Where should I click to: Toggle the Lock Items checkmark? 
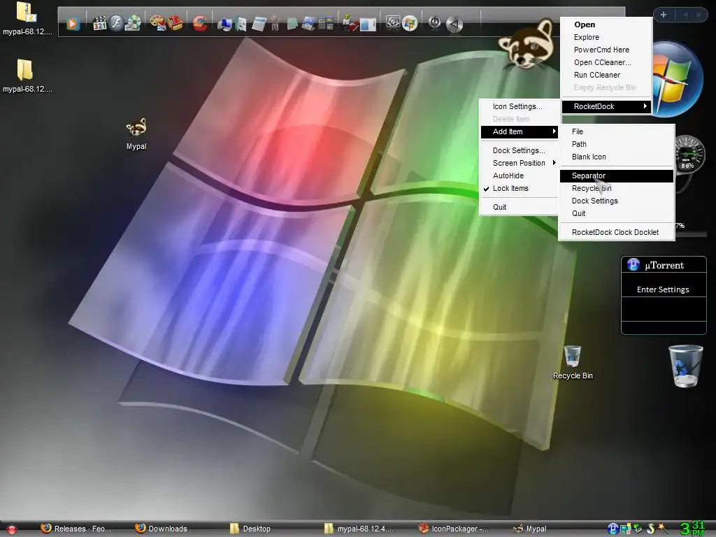(519, 188)
